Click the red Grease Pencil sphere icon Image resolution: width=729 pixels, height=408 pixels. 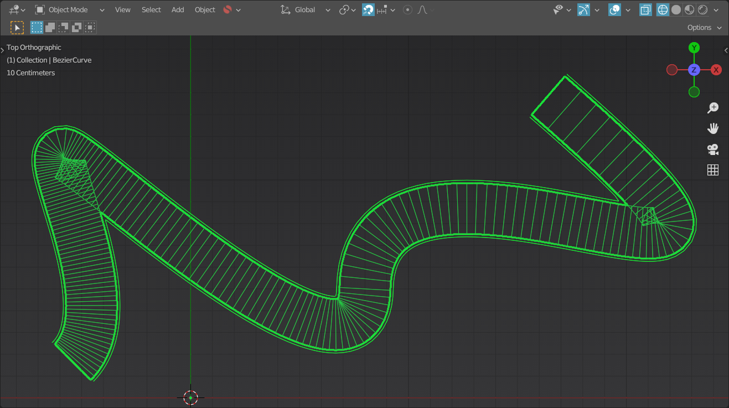pos(228,10)
